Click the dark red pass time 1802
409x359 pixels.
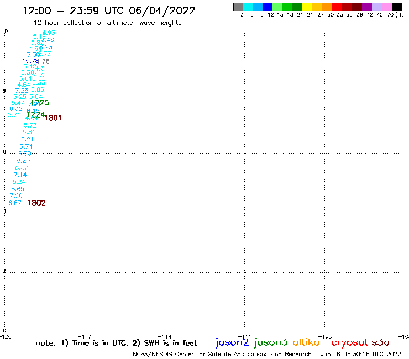(37, 203)
